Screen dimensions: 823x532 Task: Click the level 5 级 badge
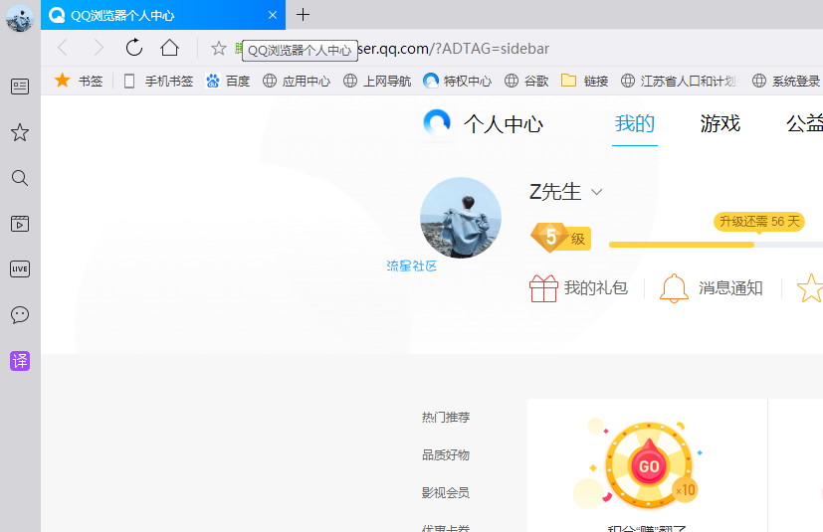(560, 238)
